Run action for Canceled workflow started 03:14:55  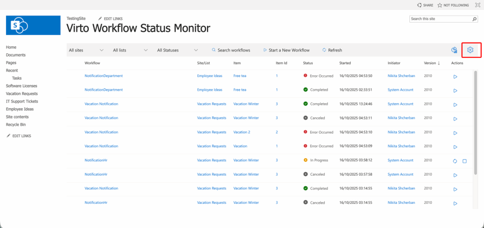455,203
